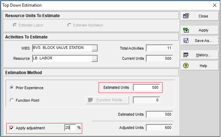
Task: Click the Current Units label
Action: [133, 58]
